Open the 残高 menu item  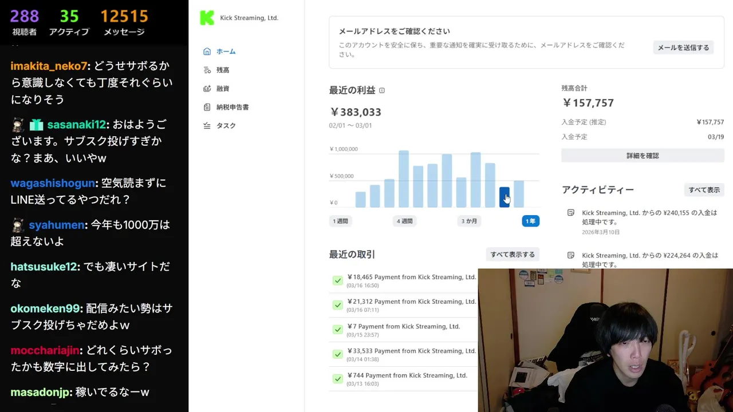tap(223, 70)
